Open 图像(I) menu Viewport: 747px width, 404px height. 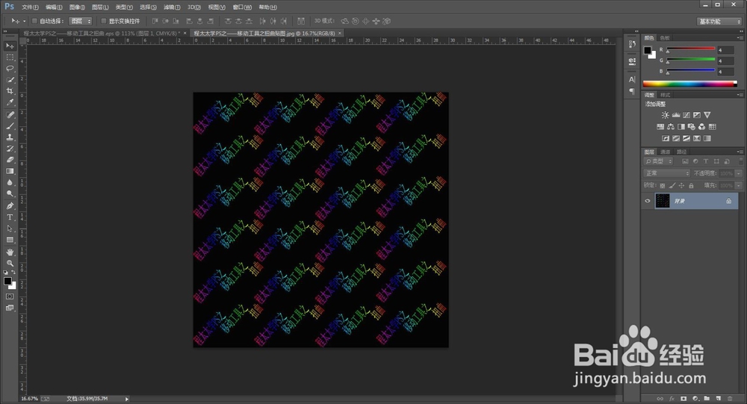click(x=77, y=7)
